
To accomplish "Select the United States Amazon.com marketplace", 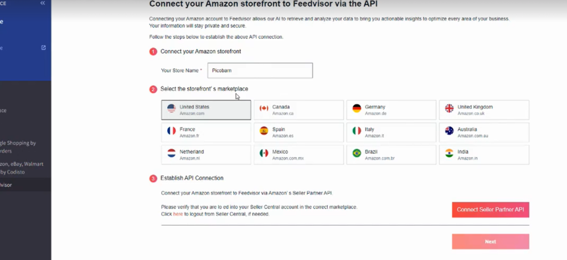I will 206,110.
